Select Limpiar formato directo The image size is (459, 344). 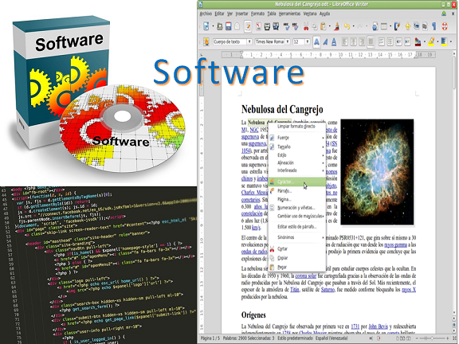(296, 127)
